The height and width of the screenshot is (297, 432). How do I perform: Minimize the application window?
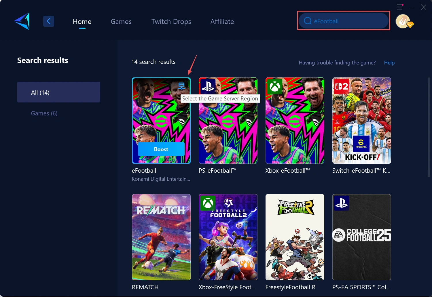tap(412, 7)
